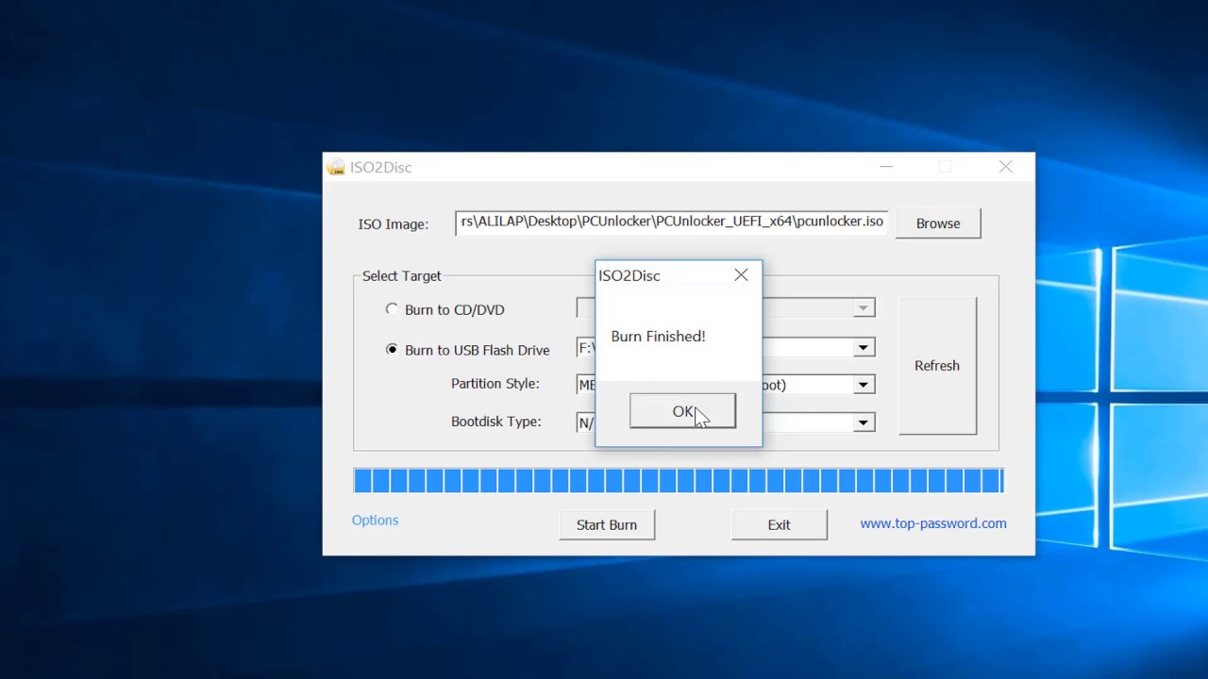The width and height of the screenshot is (1208, 679).
Task: Close the ISO2Disc main window
Action: coord(1005,167)
